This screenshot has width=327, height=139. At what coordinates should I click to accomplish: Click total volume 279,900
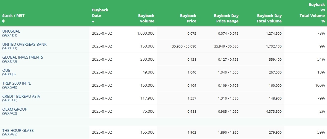275,132
